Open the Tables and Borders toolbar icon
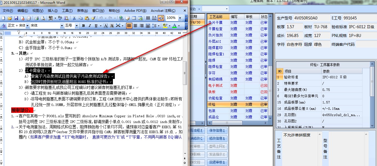 point(127,18)
